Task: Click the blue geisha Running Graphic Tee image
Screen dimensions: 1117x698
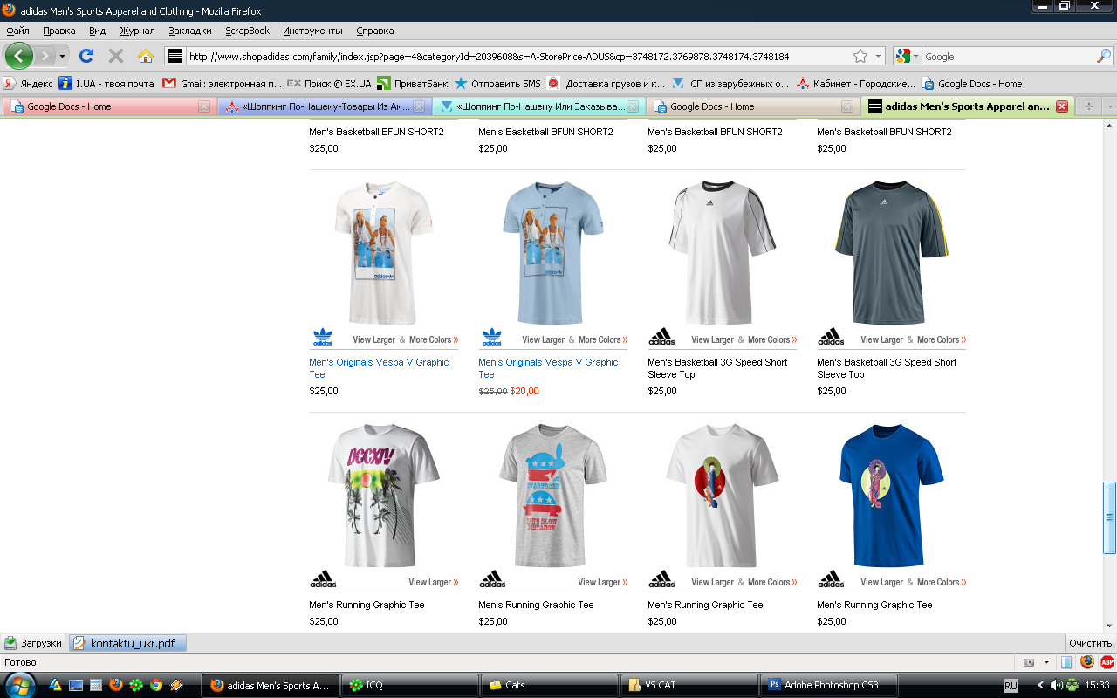Action: click(x=891, y=496)
